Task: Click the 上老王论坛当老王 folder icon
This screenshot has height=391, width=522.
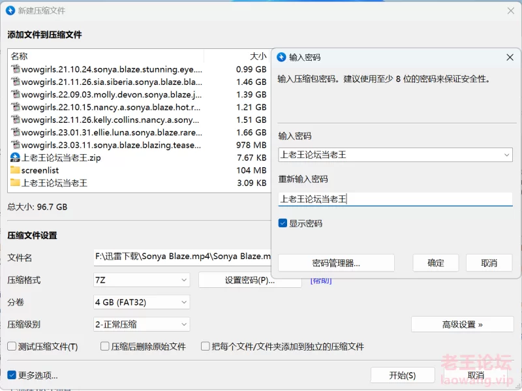Action: click(15, 183)
